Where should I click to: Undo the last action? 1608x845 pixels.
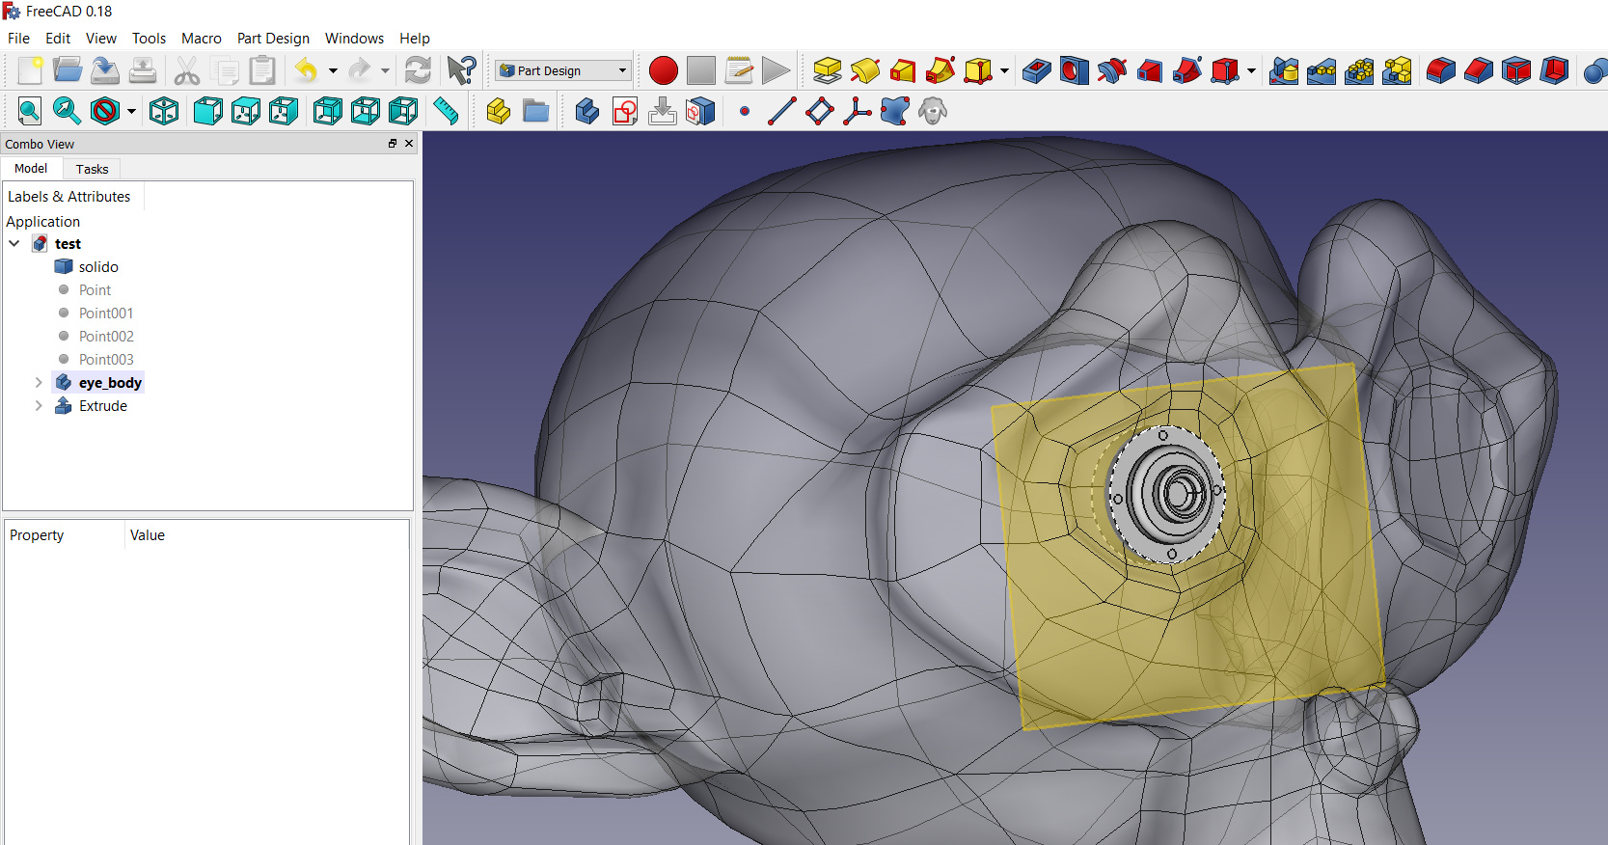[307, 70]
